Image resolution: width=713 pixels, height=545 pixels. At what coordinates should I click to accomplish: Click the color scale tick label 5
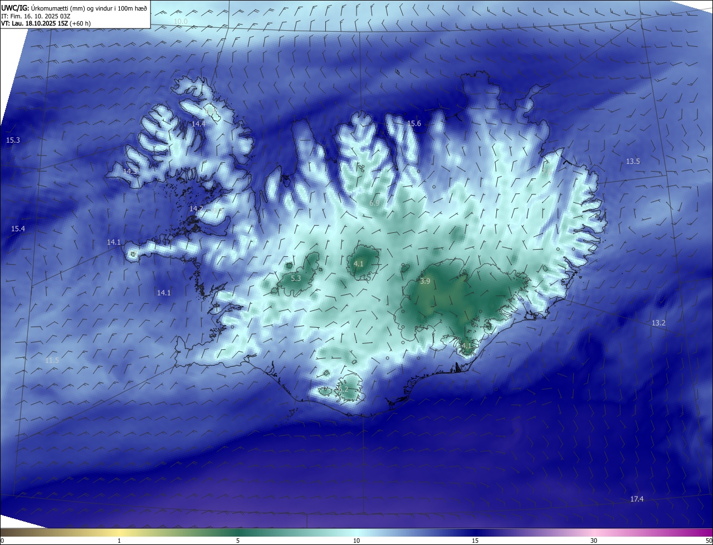[238, 541]
